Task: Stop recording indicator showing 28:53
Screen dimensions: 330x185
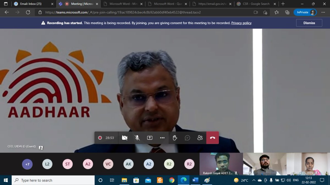Action: click(106, 138)
